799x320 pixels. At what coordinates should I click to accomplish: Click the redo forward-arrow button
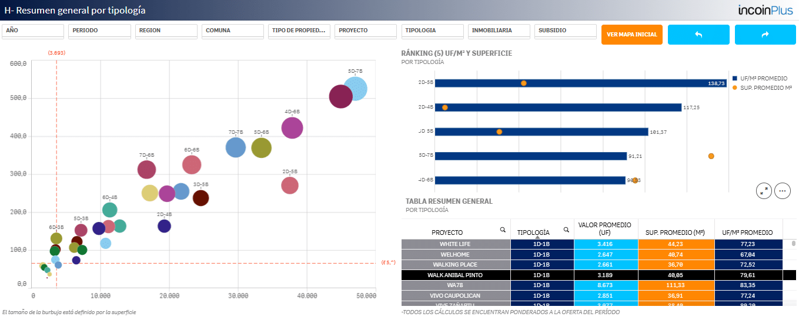tap(765, 35)
